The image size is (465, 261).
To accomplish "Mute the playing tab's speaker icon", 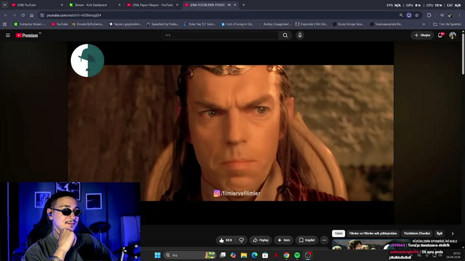I will 229,5.
